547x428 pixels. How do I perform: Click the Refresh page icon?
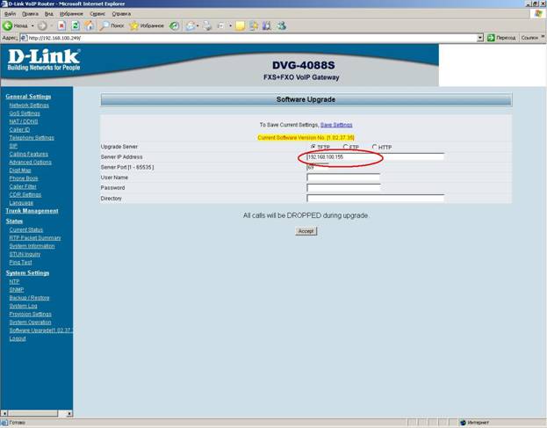tap(76, 25)
